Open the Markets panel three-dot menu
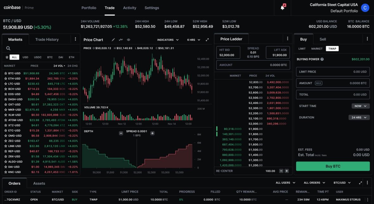Image resolution: width=374 pixels, height=204 pixels. [x=75, y=39]
